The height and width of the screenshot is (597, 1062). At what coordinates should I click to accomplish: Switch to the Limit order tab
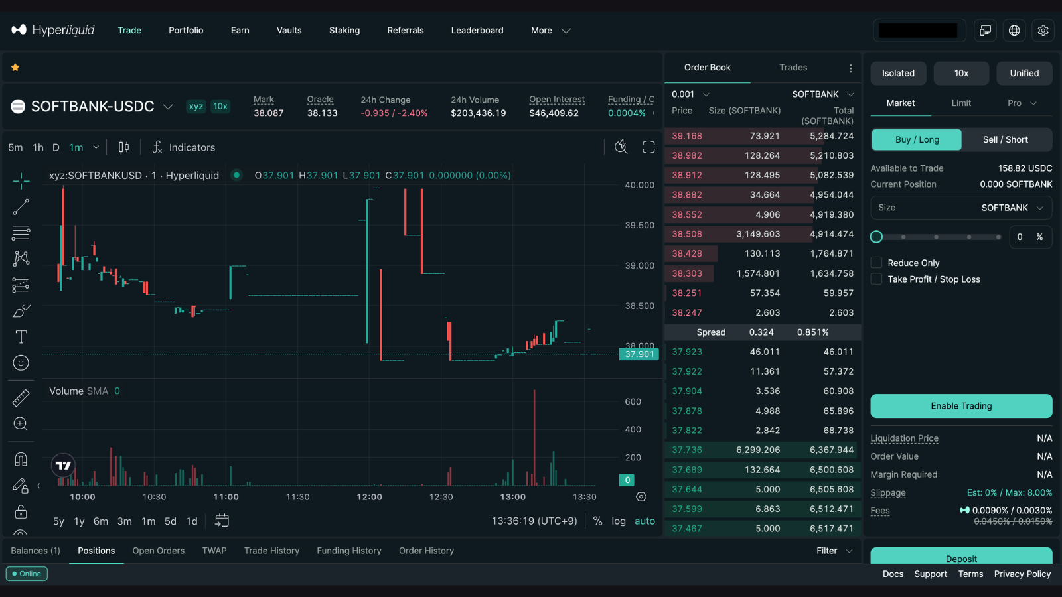pos(961,103)
